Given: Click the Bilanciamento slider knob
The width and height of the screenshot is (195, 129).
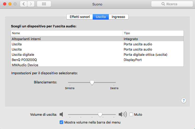Looking at the screenshot, I should tap(92, 83).
